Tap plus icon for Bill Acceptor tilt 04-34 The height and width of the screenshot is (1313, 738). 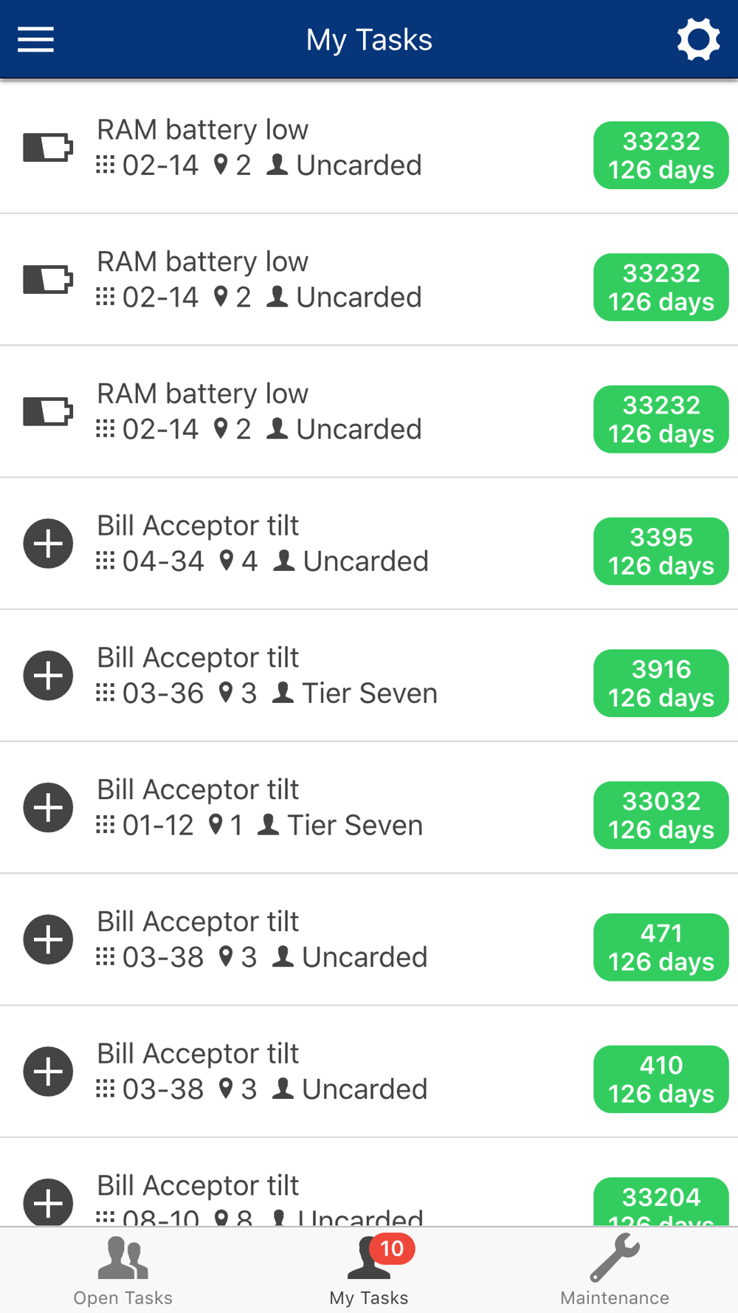coord(48,544)
